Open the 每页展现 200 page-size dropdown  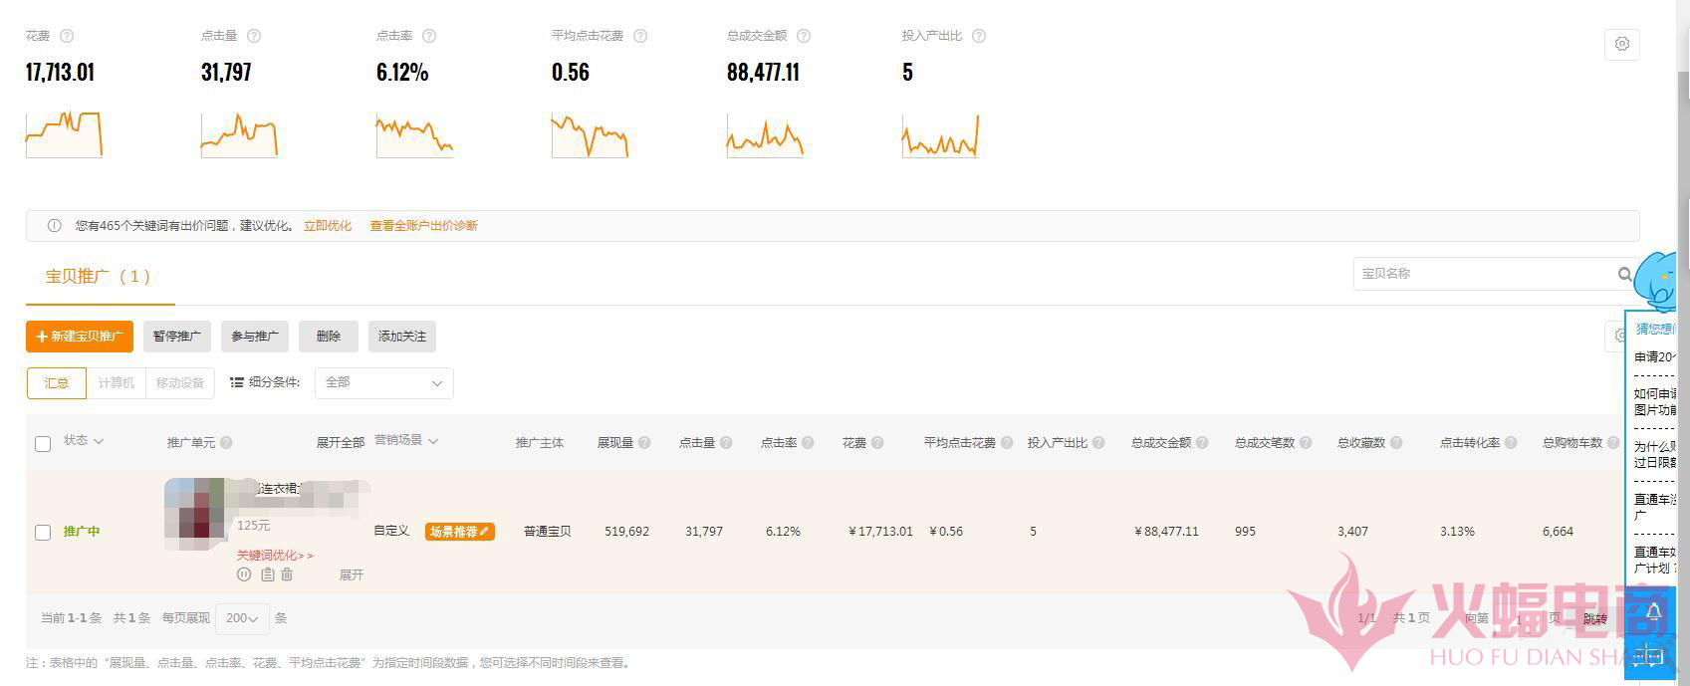coord(242,618)
